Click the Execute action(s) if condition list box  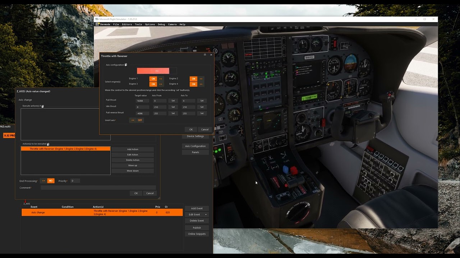[65, 124]
